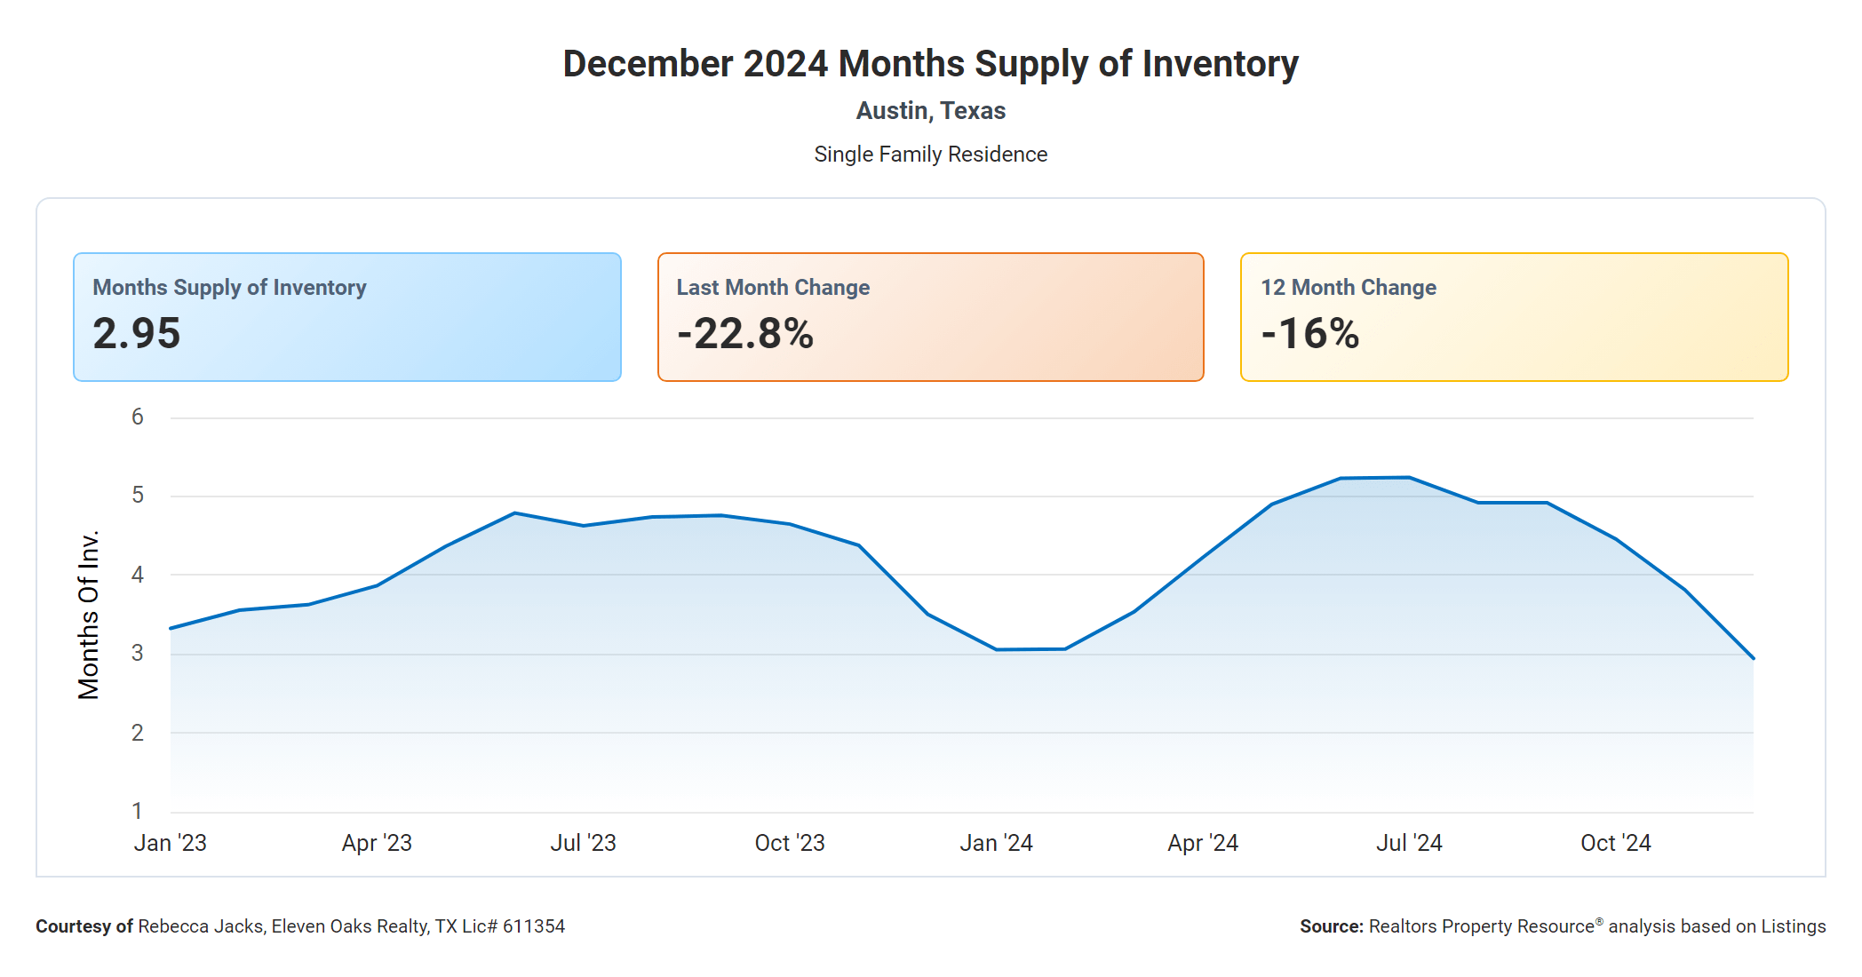Click the Months Of Inv. axis title

point(89,615)
